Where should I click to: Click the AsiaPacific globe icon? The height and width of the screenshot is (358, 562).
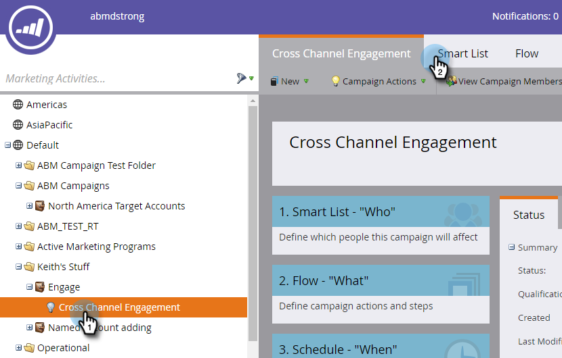(x=18, y=125)
